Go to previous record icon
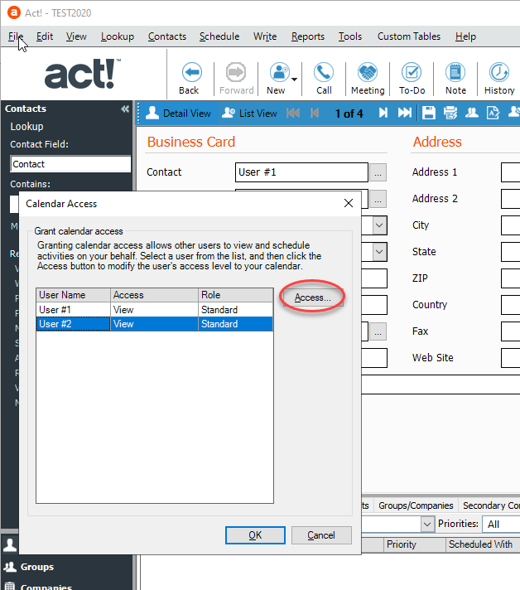 pyautogui.click(x=315, y=113)
